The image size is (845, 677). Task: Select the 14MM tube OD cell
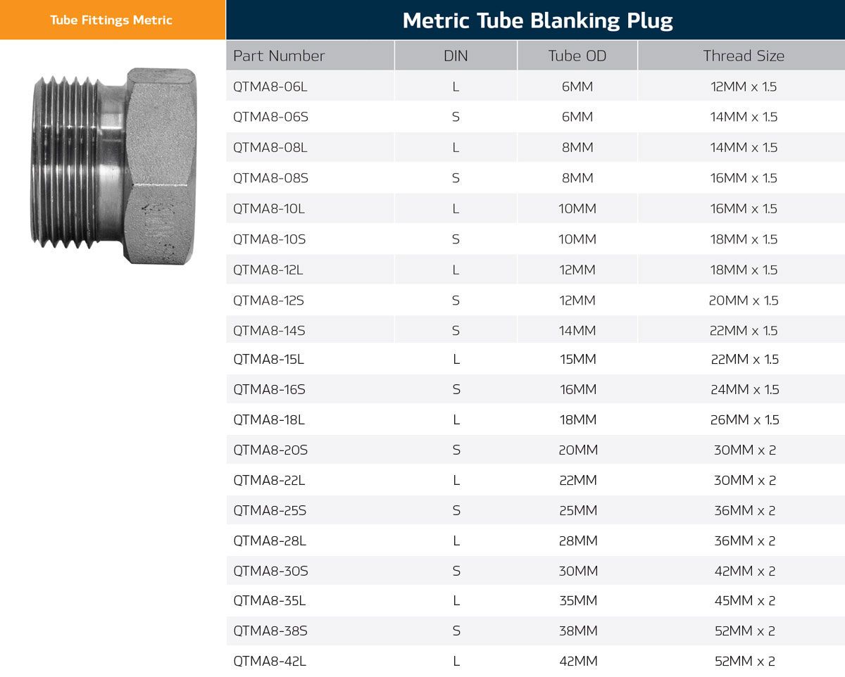(577, 331)
